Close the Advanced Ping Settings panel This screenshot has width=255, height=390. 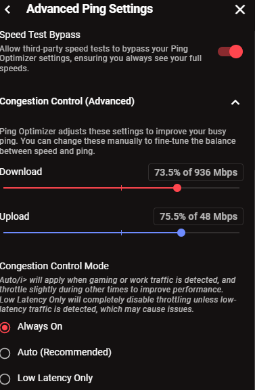pyautogui.click(x=240, y=9)
